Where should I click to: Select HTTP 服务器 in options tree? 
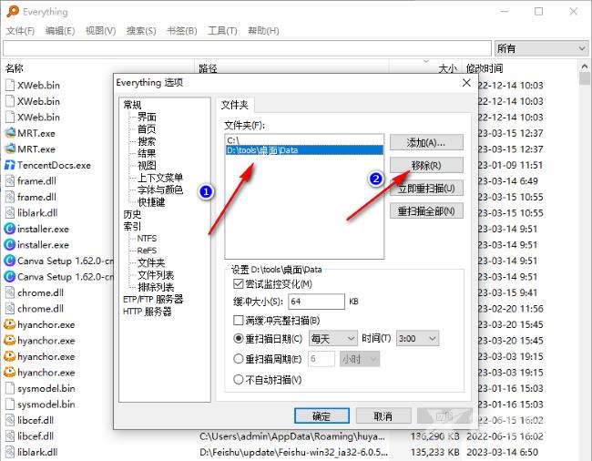148,312
